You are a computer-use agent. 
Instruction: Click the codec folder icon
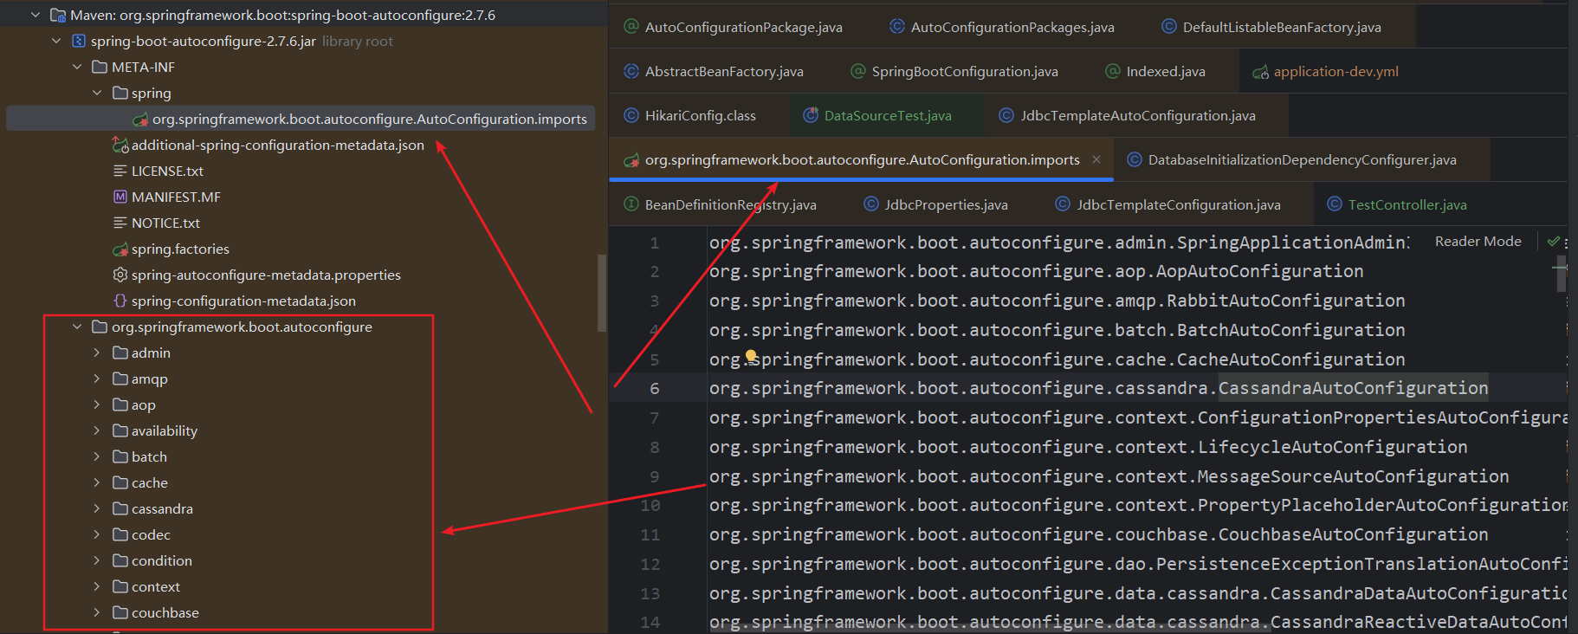(120, 534)
